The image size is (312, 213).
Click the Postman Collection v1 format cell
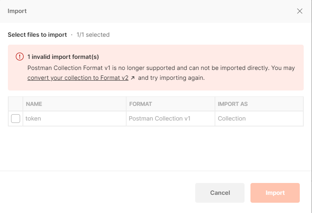coord(160,119)
